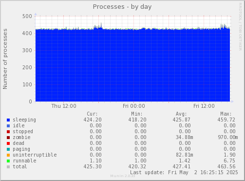Click total average value 427.41
This screenshot has width=245, height=181.
(x=182, y=166)
